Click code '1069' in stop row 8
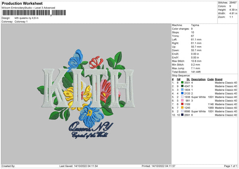239x169 pixels. pyautogui.click(x=211, y=108)
